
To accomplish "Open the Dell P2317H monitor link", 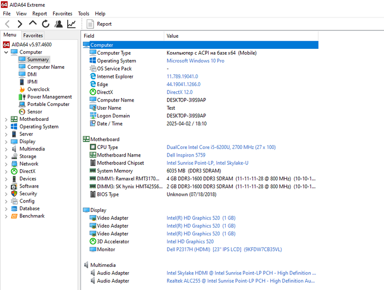I will (x=224, y=249).
